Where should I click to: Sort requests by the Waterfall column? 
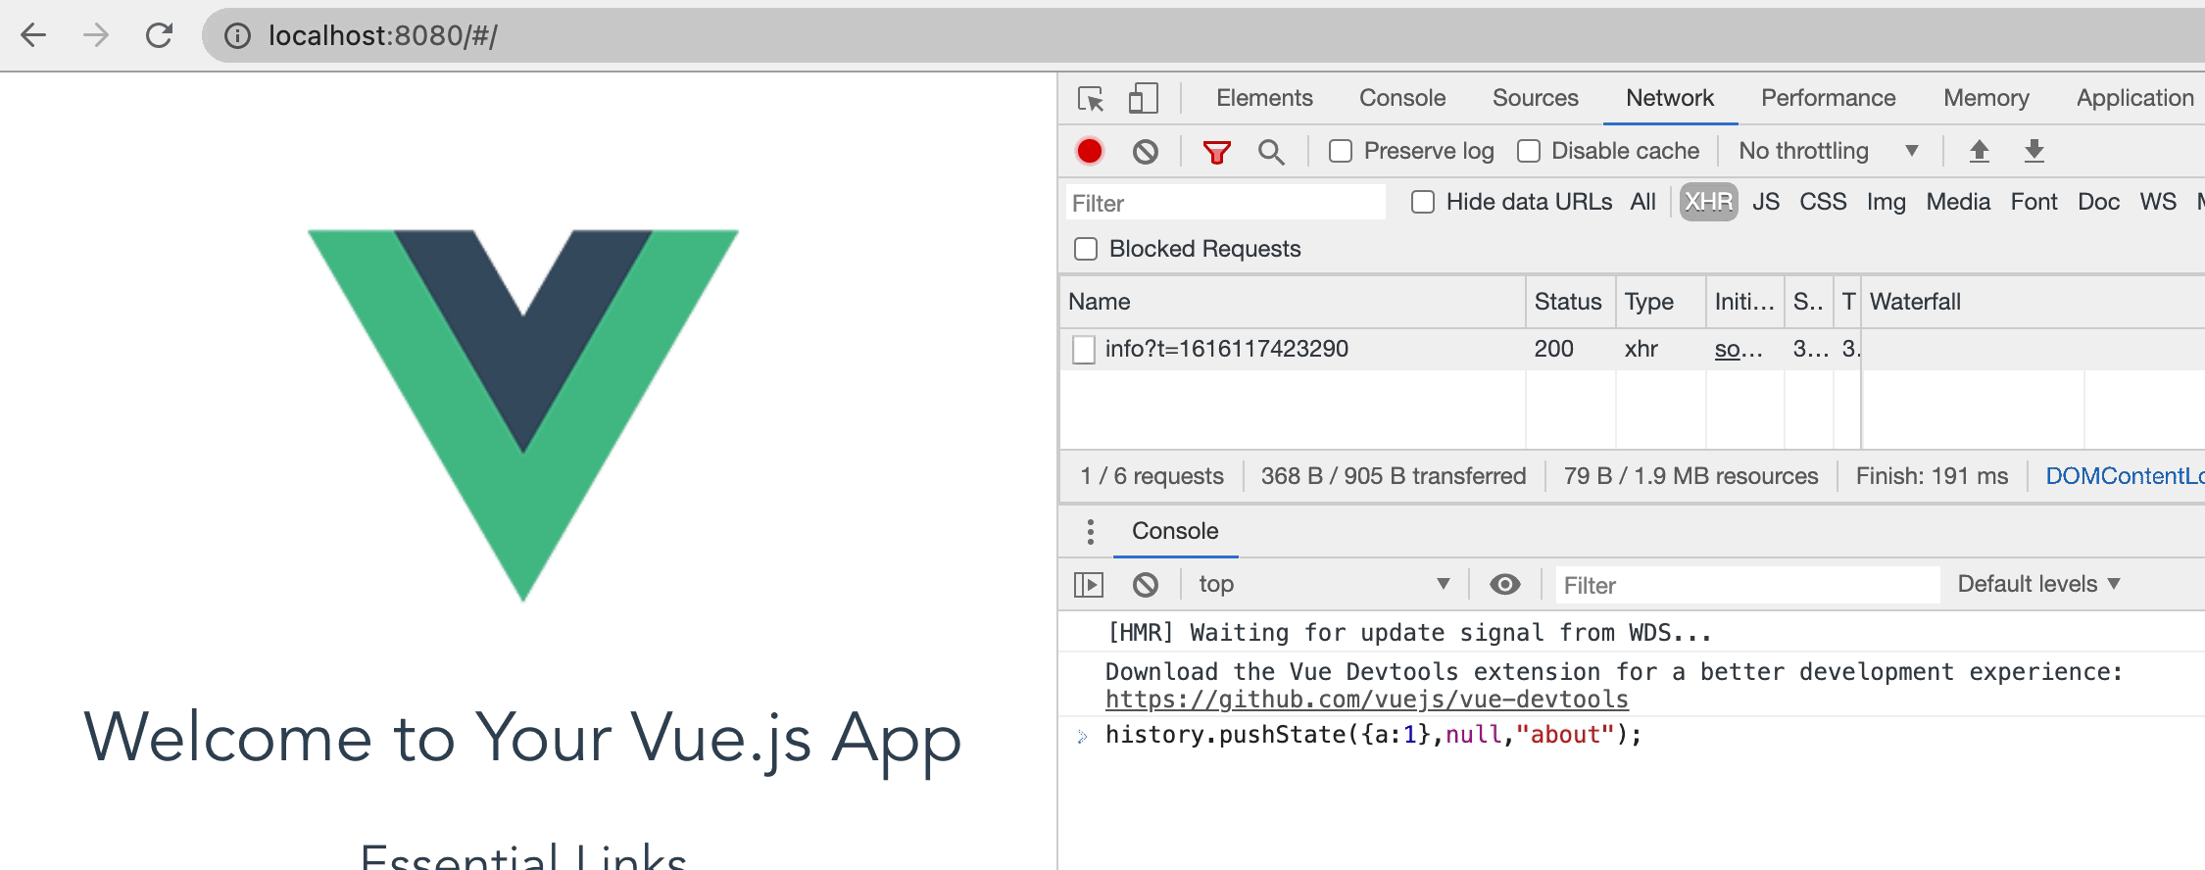pos(2033,302)
